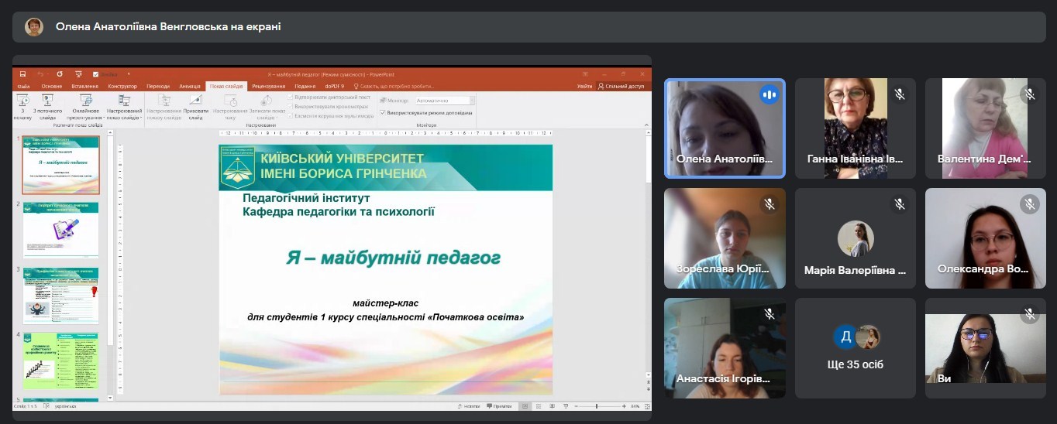Click the 'Примітки' button in the status bar
Screen dimensions: 1057x424
coord(499,406)
